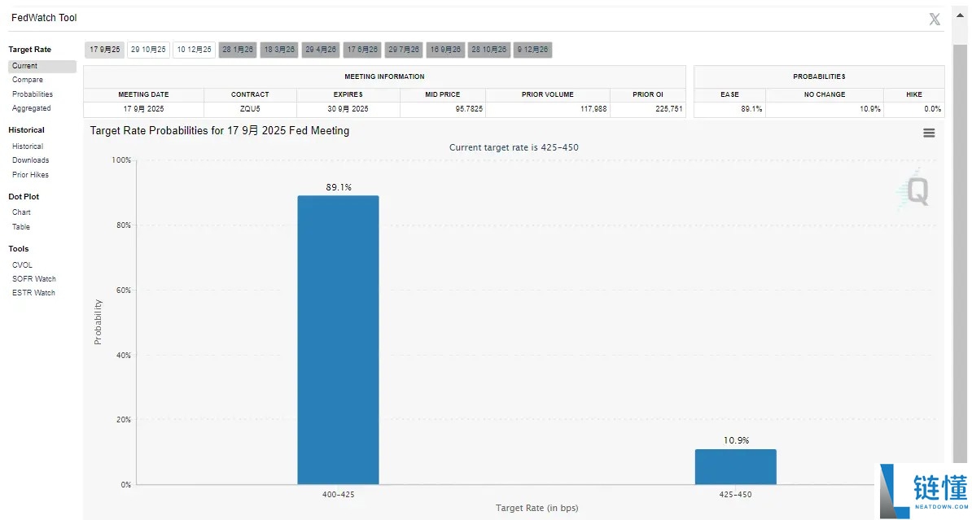Switch to the 29 10月25 meeting tab

coord(148,49)
